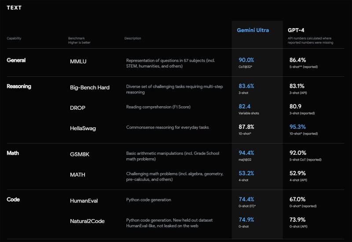Viewport: 352px width, 242px height.
Task: Click the Math capability label
Action: 13,153
